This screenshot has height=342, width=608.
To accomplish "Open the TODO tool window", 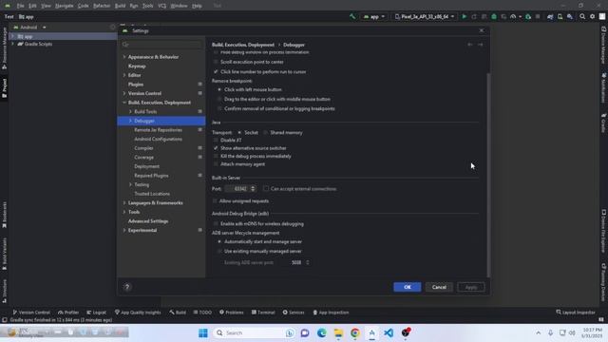I will [x=202, y=313].
